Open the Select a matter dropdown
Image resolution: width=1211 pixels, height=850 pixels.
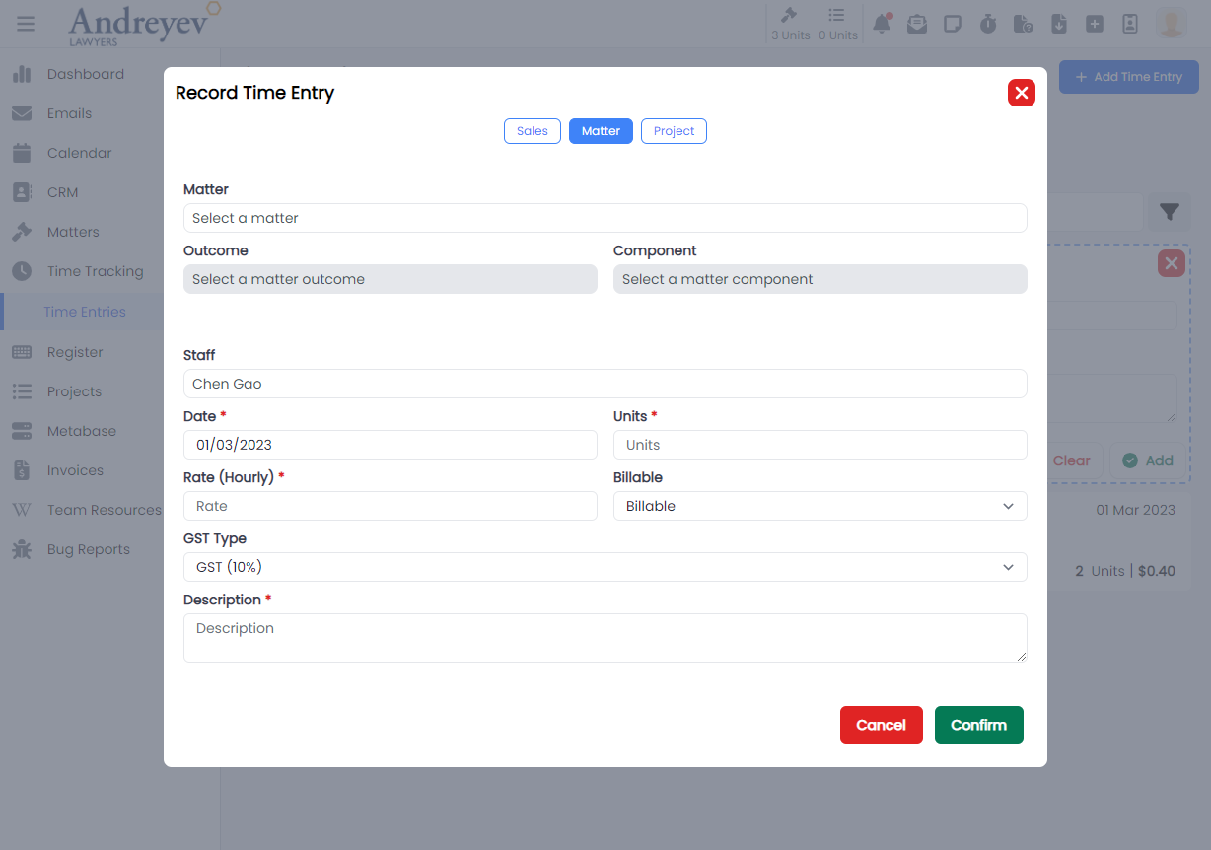[605, 218]
